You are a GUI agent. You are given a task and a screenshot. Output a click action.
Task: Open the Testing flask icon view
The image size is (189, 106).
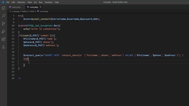tap(3, 47)
